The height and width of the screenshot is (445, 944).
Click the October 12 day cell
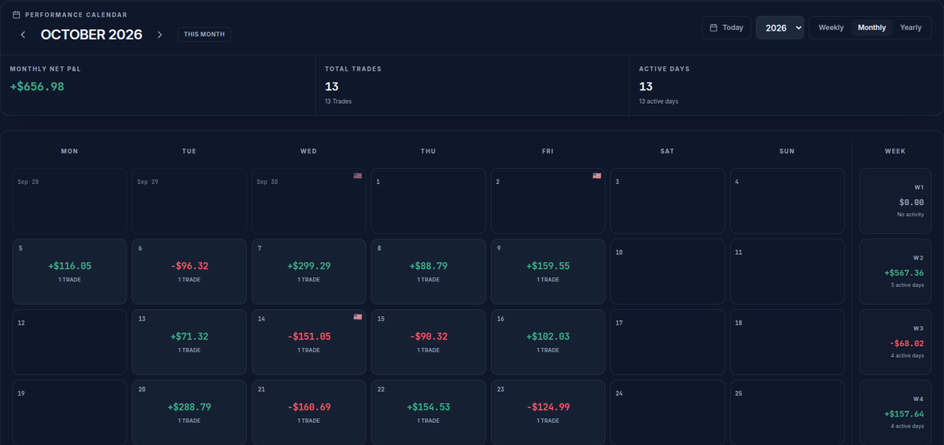point(69,342)
